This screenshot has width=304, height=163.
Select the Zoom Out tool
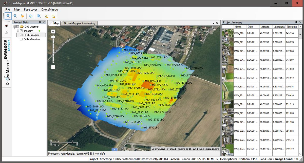pyautogui.click(x=15, y=16)
